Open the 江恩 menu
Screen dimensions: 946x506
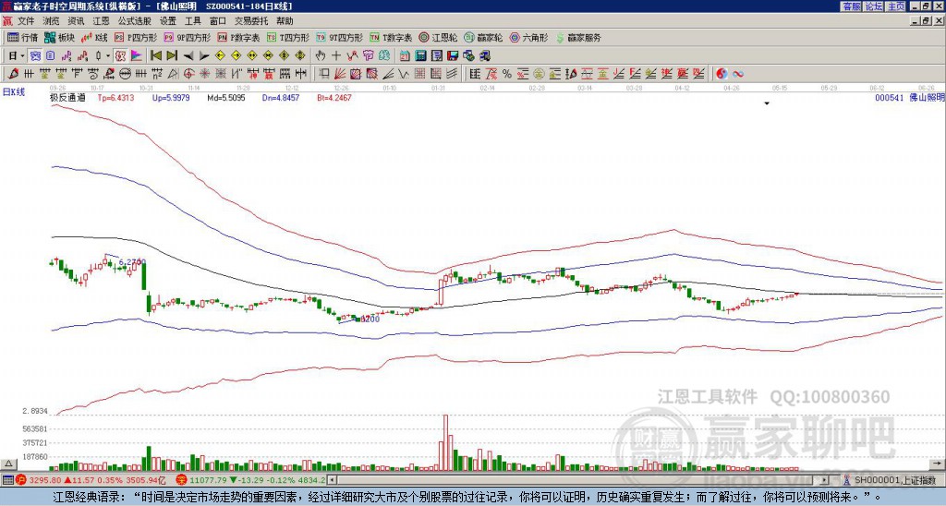click(101, 21)
